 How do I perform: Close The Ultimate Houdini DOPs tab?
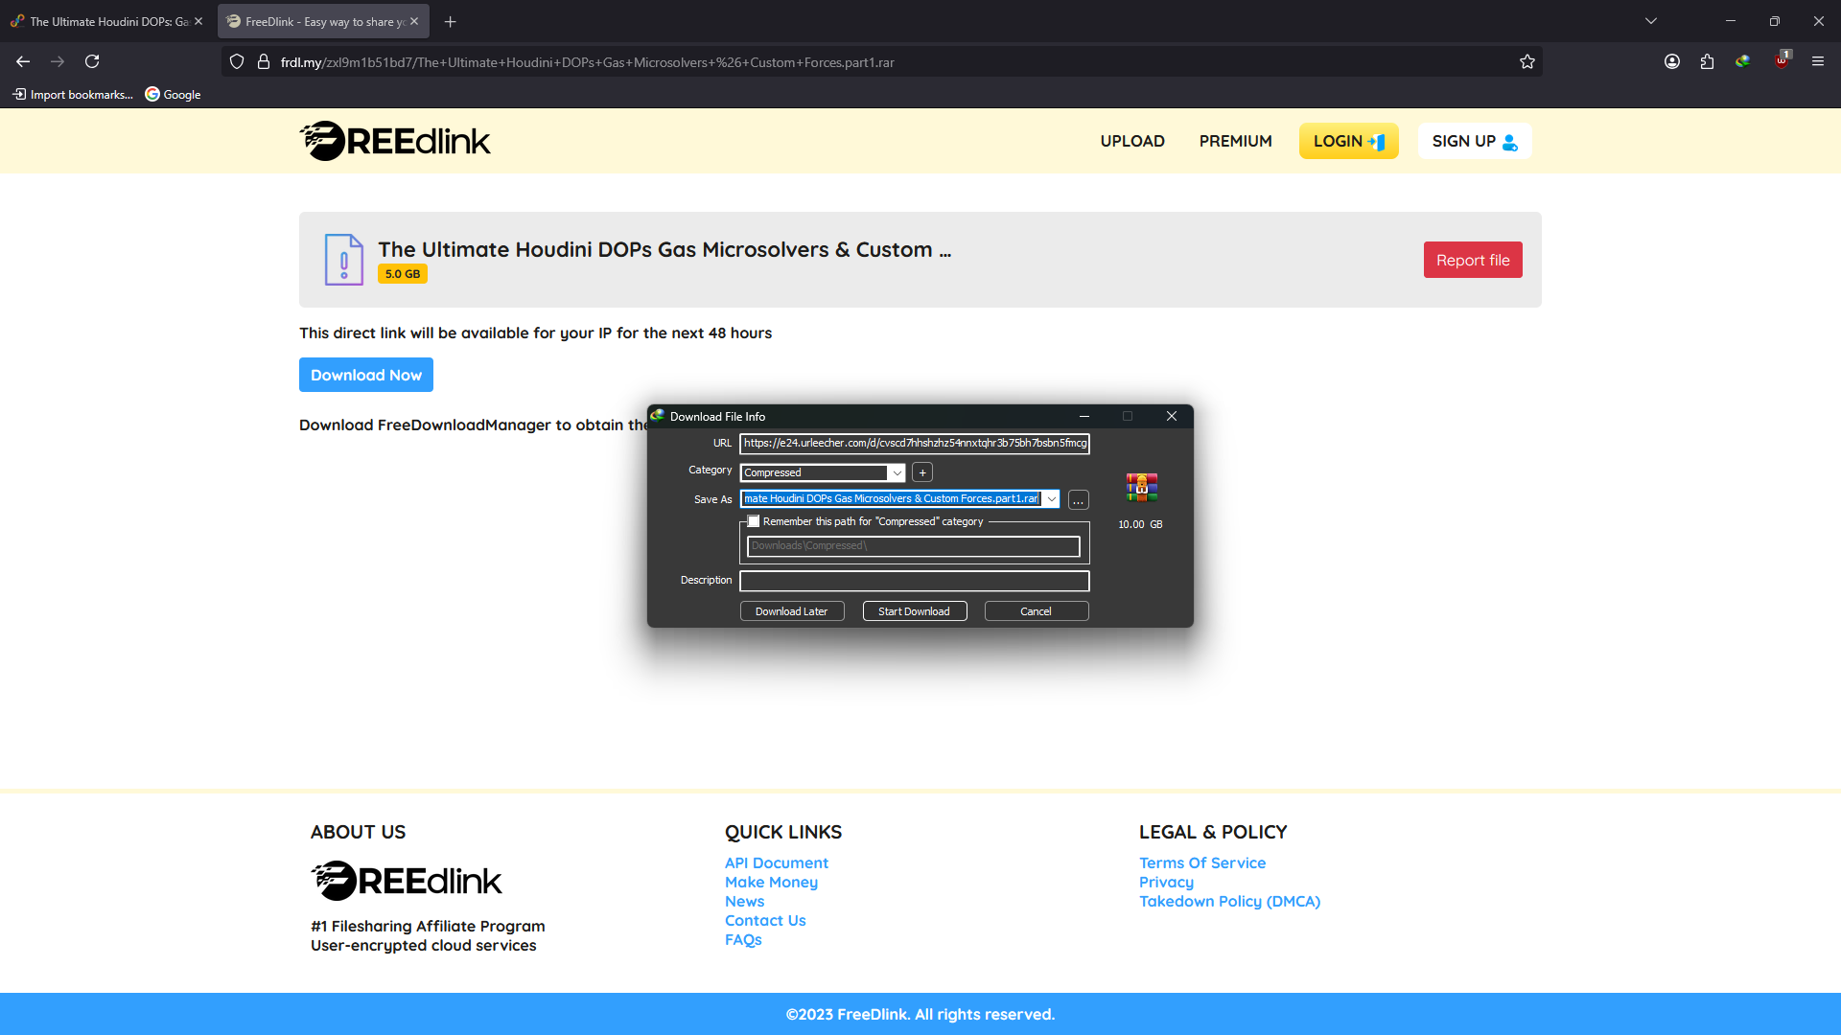pyautogui.click(x=198, y=21)
